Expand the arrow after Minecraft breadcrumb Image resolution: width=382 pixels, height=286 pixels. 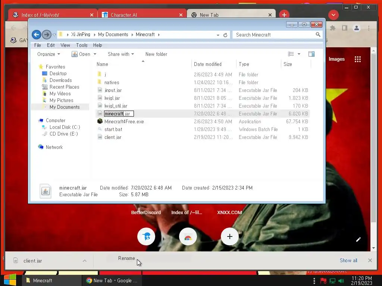click(159, 35)
